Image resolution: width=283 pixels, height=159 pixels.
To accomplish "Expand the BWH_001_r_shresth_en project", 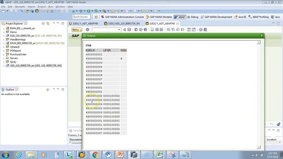I will click(4, 28).
